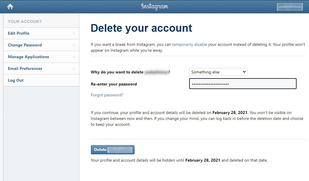Click the chevron arrow beside Edit Profile
Screen dimensions: 309x181
point(74,33)
